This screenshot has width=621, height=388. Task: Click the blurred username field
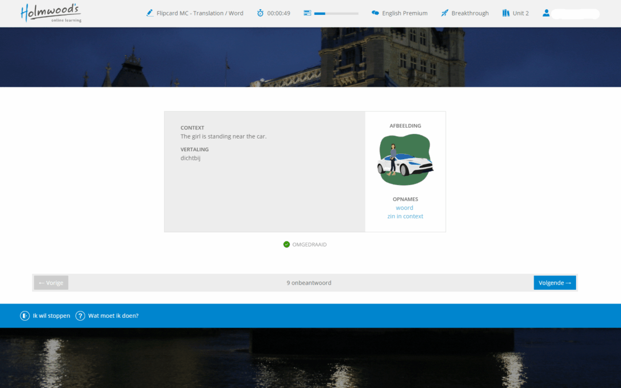(x=576, y=14)
